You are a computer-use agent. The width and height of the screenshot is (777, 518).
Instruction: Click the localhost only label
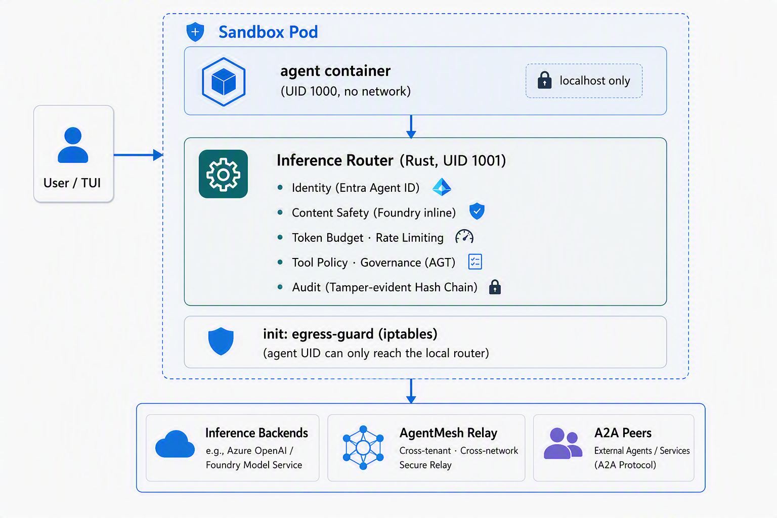595,80
